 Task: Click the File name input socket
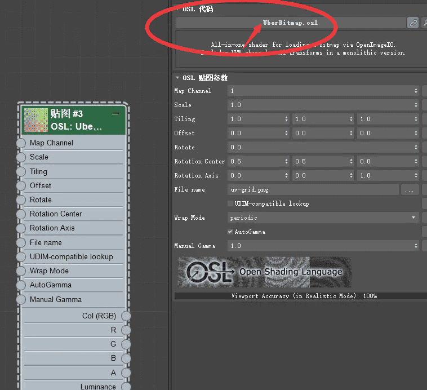21,243
